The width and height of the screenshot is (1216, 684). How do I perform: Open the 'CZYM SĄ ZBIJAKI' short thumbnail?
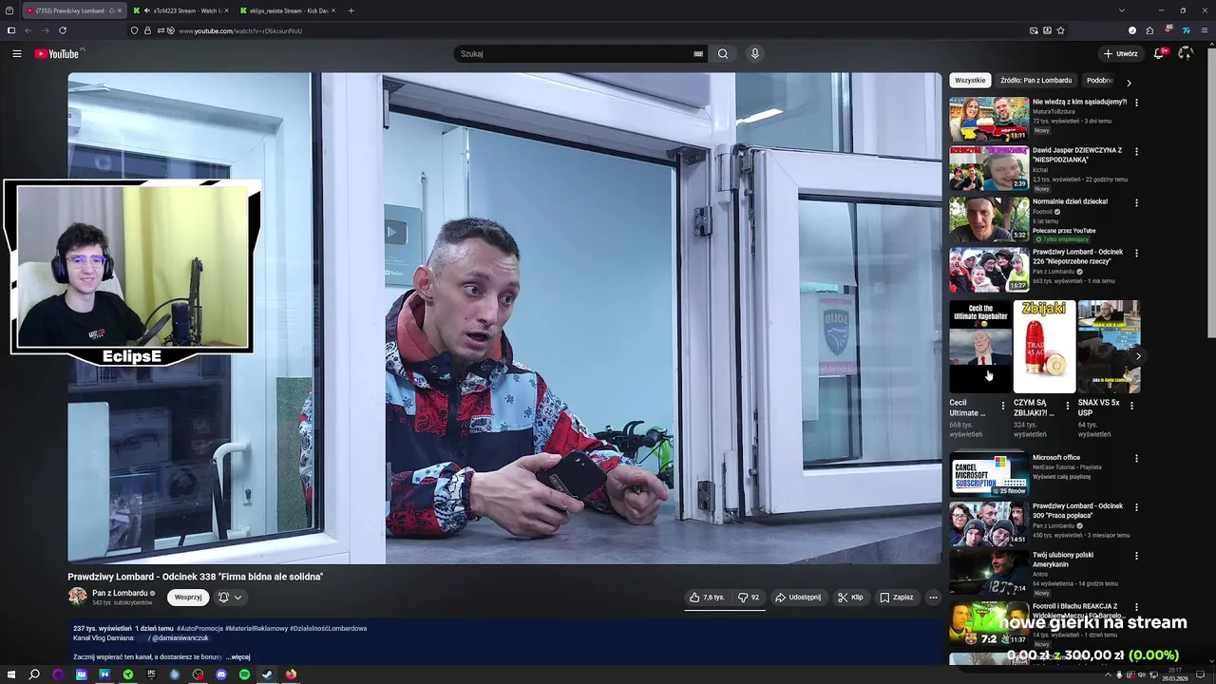click(x=1044, y=347)
